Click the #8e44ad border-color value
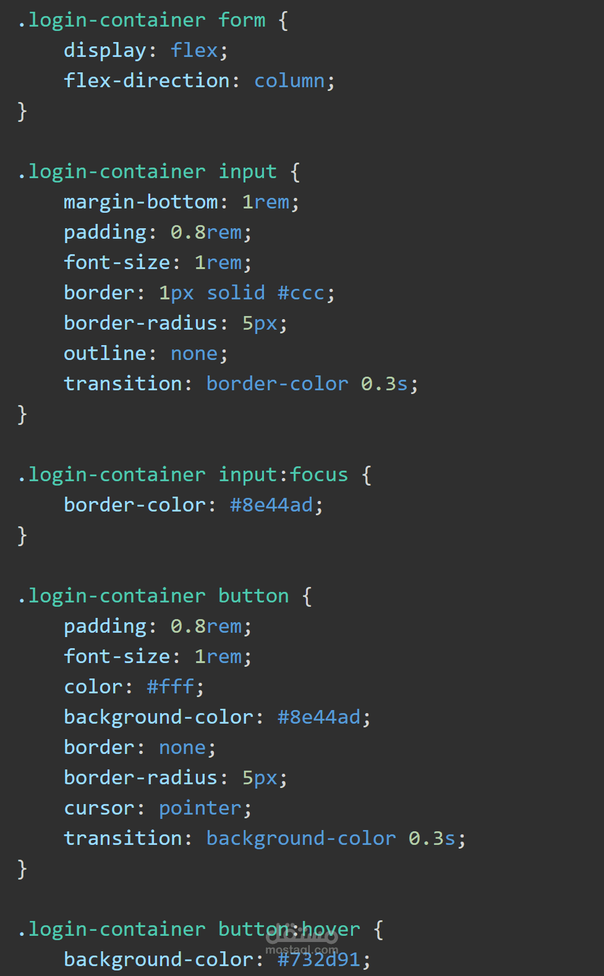The width and height of the screenshot is (604, 976). click(x=271, y=505)
